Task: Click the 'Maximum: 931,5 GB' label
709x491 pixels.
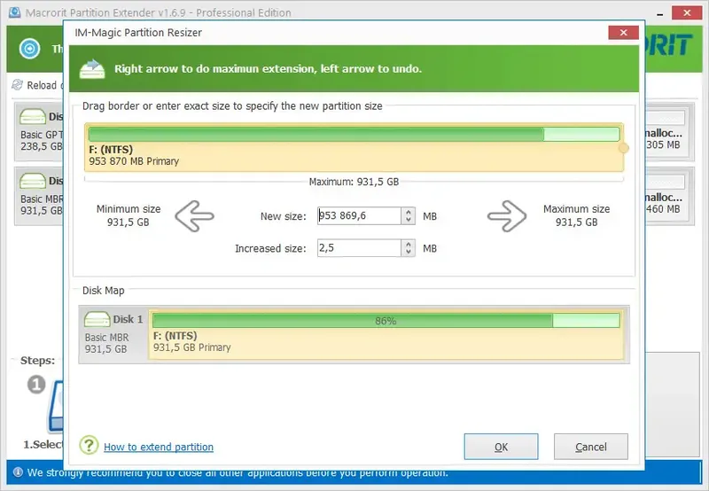Action: tap(354, 182)
